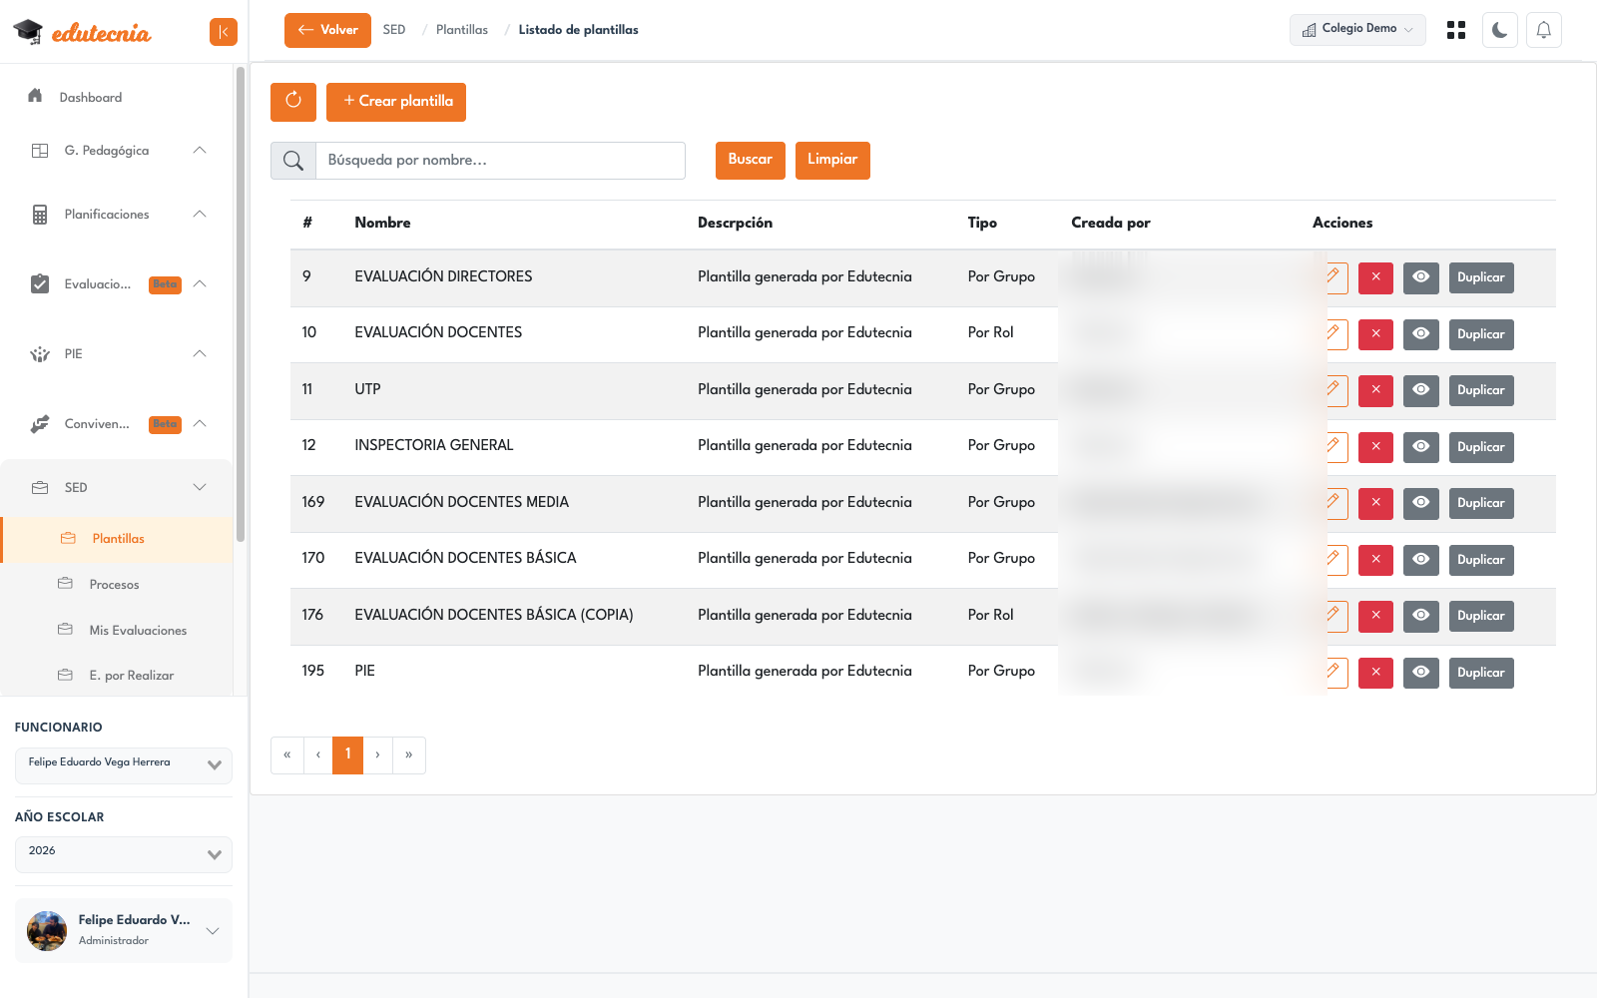The height and width of the screenshot is (998, 1597).
Task: Open the notifications bell
Action: (1544, 30)
